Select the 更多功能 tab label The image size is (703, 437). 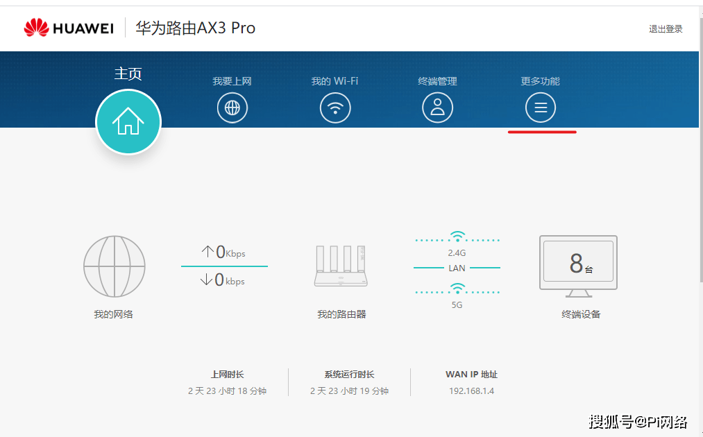tap(540, 81)
